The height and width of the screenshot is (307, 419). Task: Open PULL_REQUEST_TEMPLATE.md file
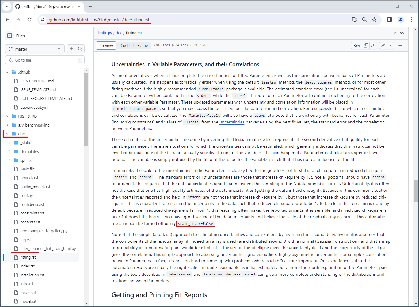click(x=46, y=99)
